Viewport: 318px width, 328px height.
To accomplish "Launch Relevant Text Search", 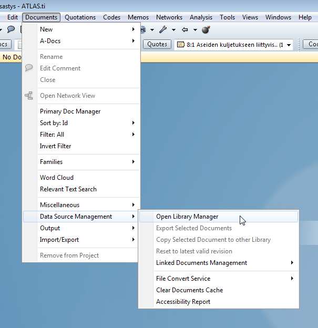I will (81, 189).
